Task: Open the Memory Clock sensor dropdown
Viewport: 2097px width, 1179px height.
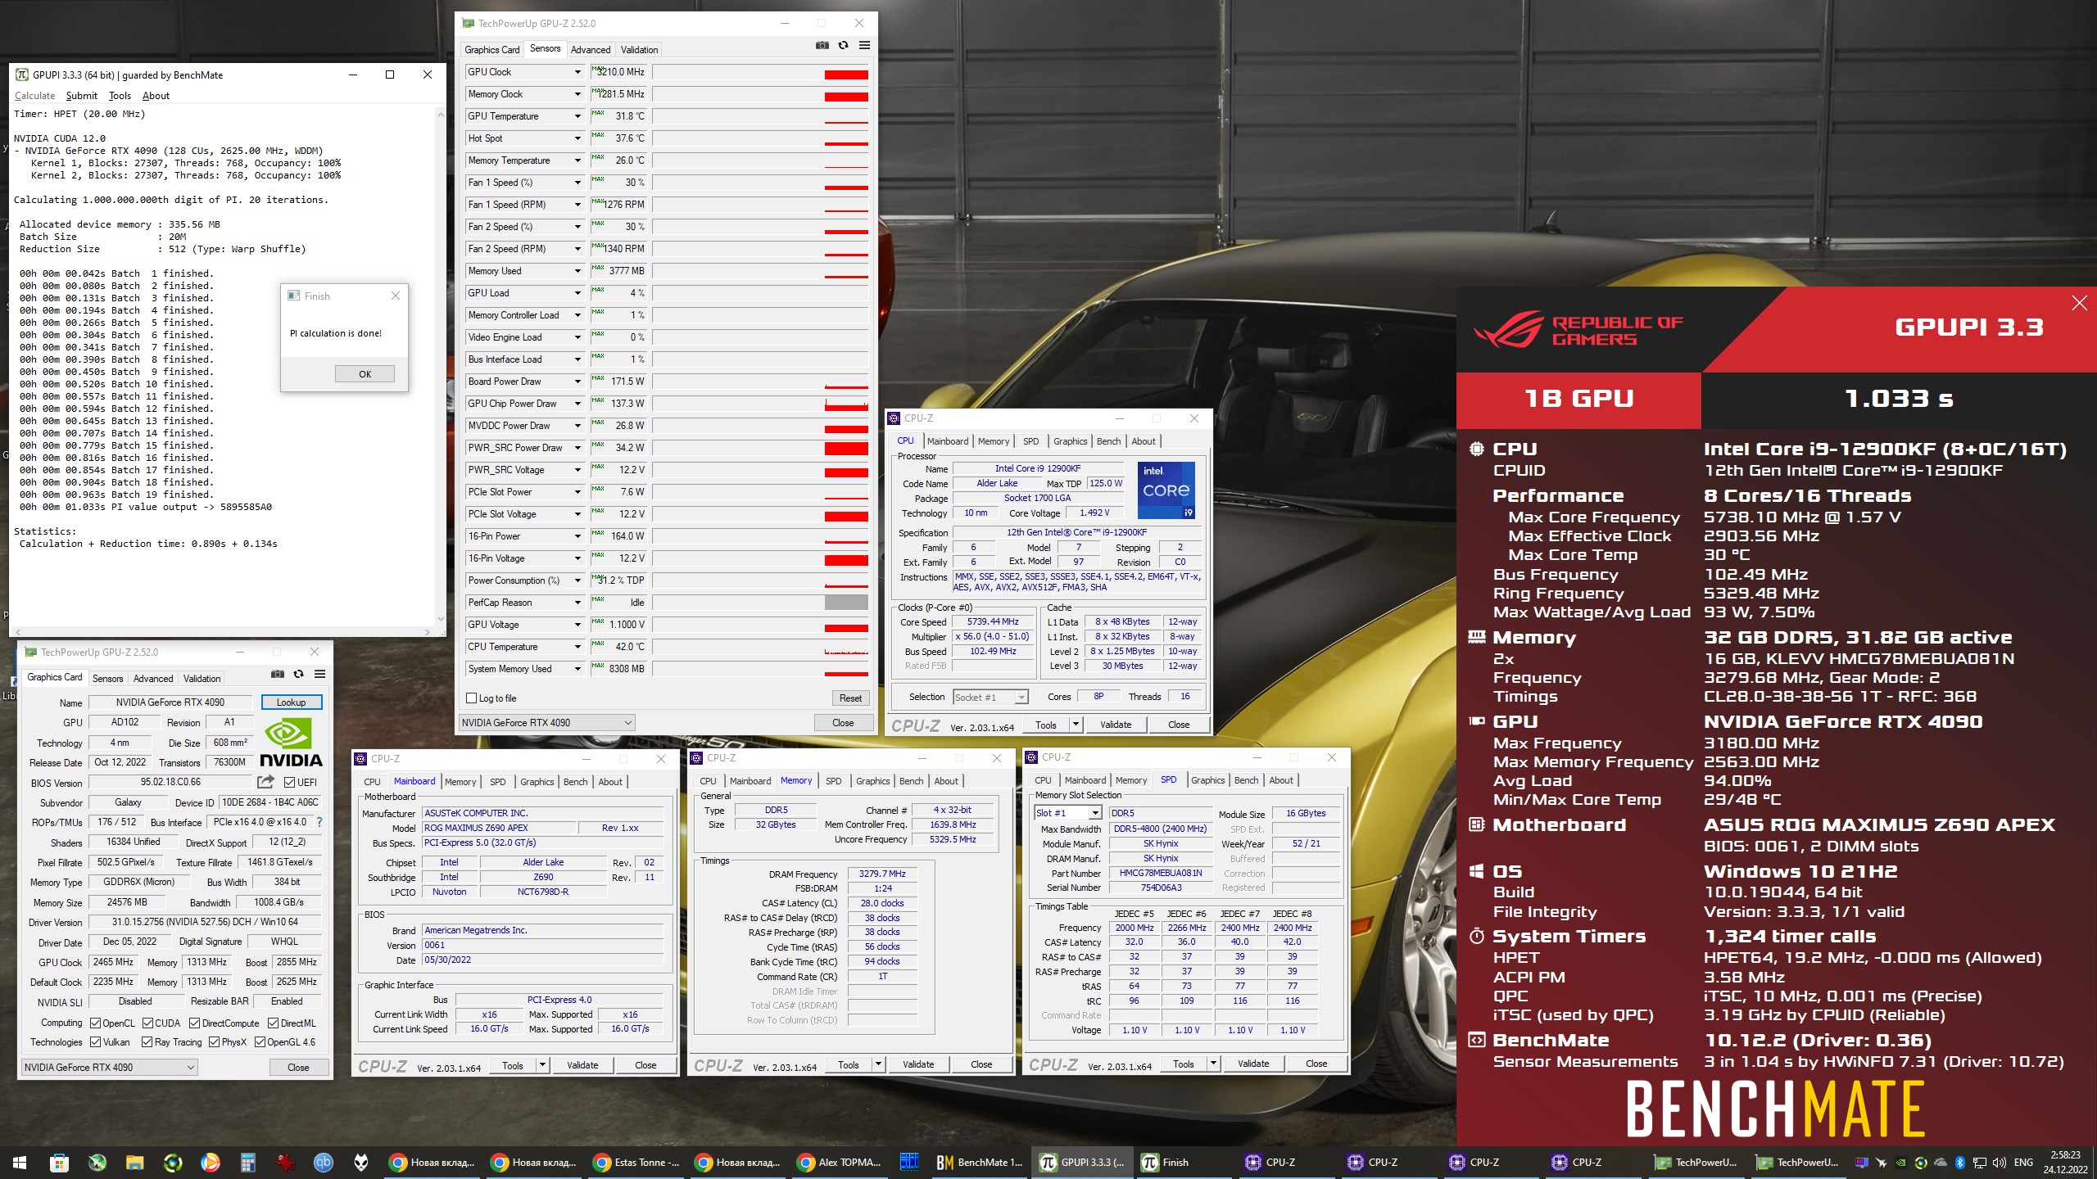Action: [x=577, y=94]
